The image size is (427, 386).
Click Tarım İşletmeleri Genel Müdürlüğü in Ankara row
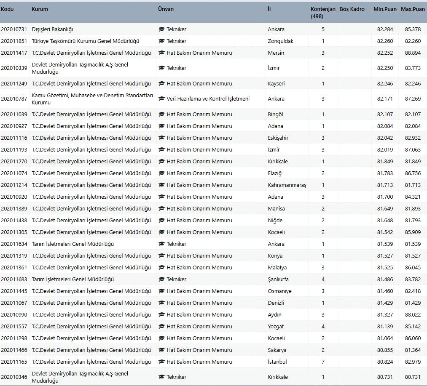[73, 244]
